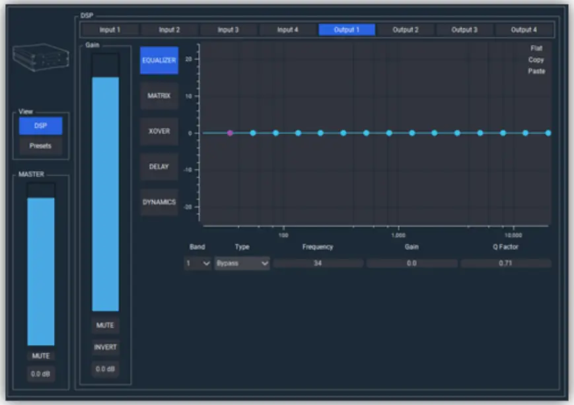
Task: Open the EQUALIZER panel
Action: pyautogui.click(x=158, y=59)
